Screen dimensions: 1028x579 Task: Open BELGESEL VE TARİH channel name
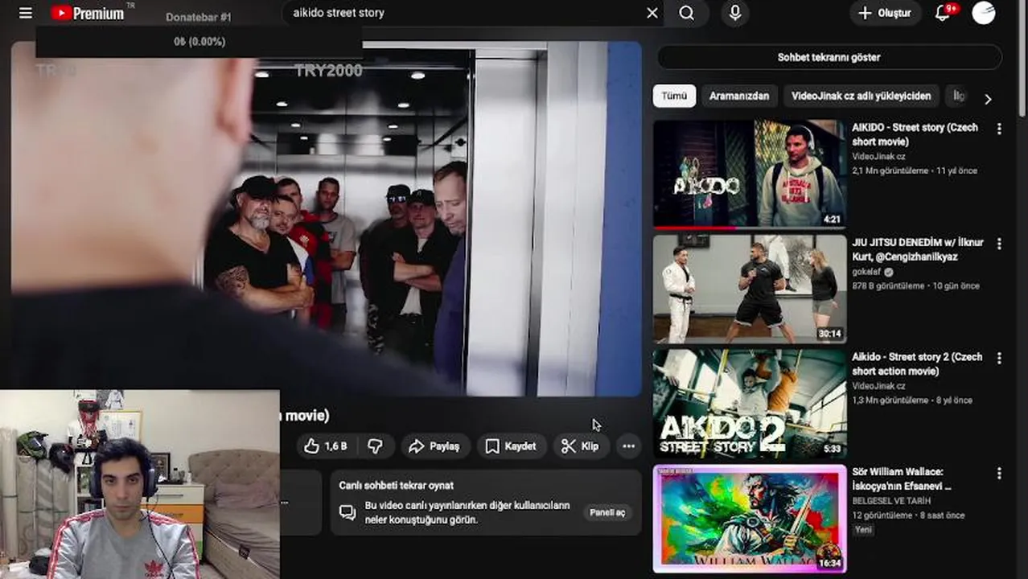coord(892,501)
